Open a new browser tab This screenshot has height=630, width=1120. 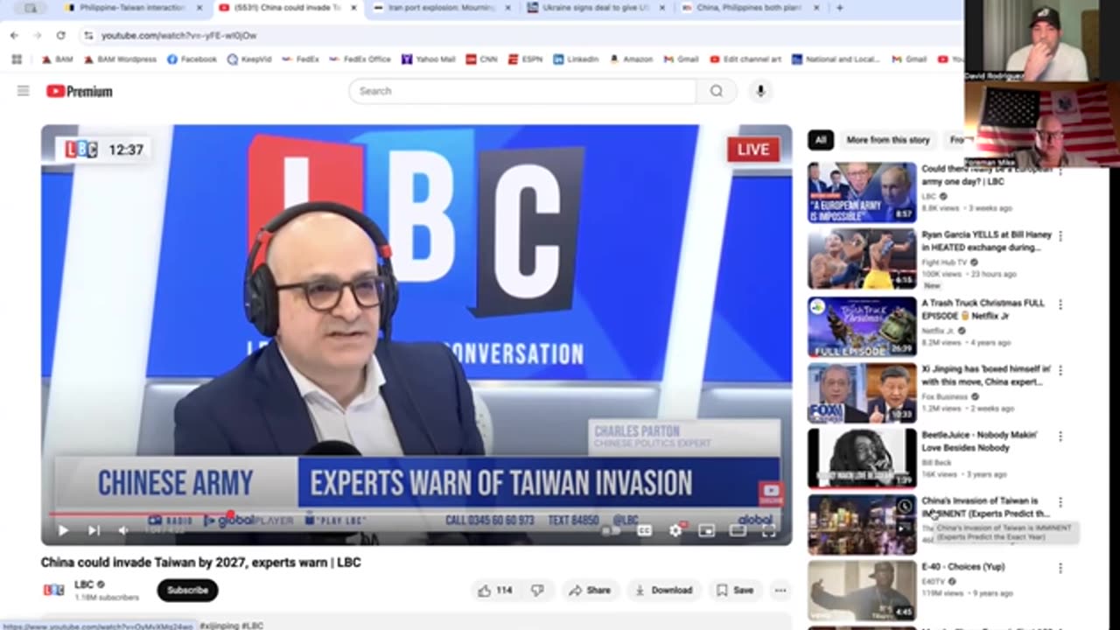pyautogui.click(x=840, y=8)
